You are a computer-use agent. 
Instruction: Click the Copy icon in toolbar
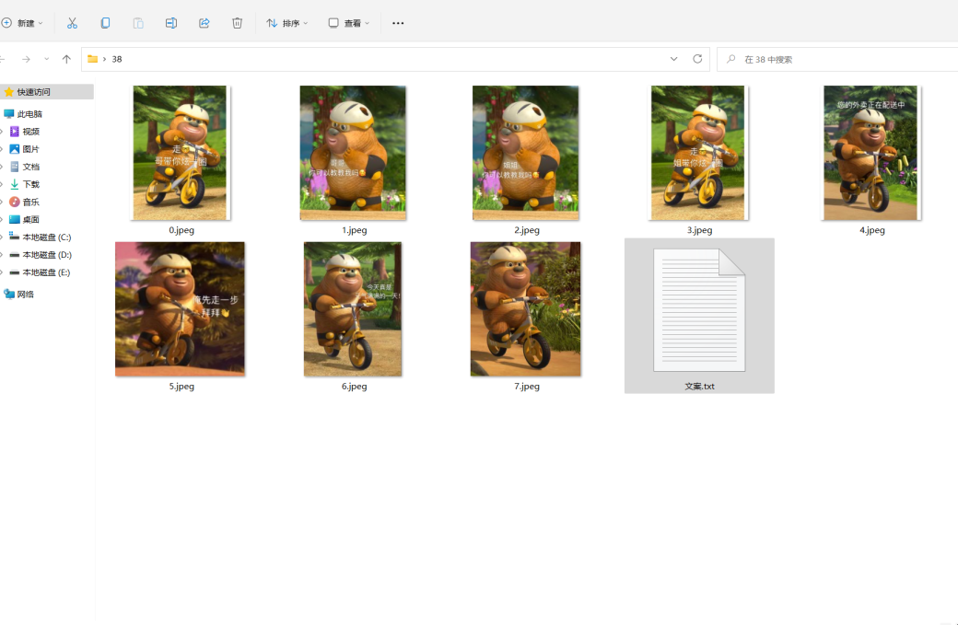coord(105,23)
